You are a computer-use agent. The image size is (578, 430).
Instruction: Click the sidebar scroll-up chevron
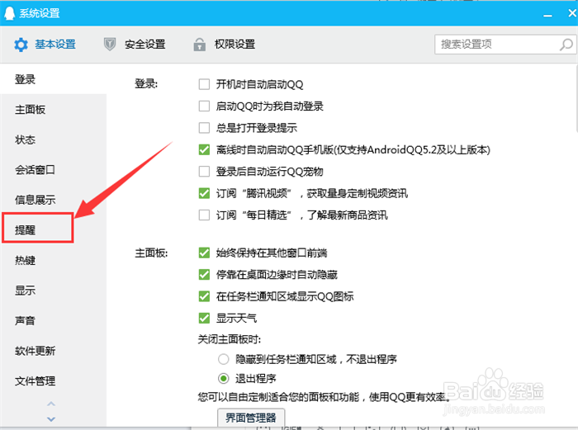point(51,404)
